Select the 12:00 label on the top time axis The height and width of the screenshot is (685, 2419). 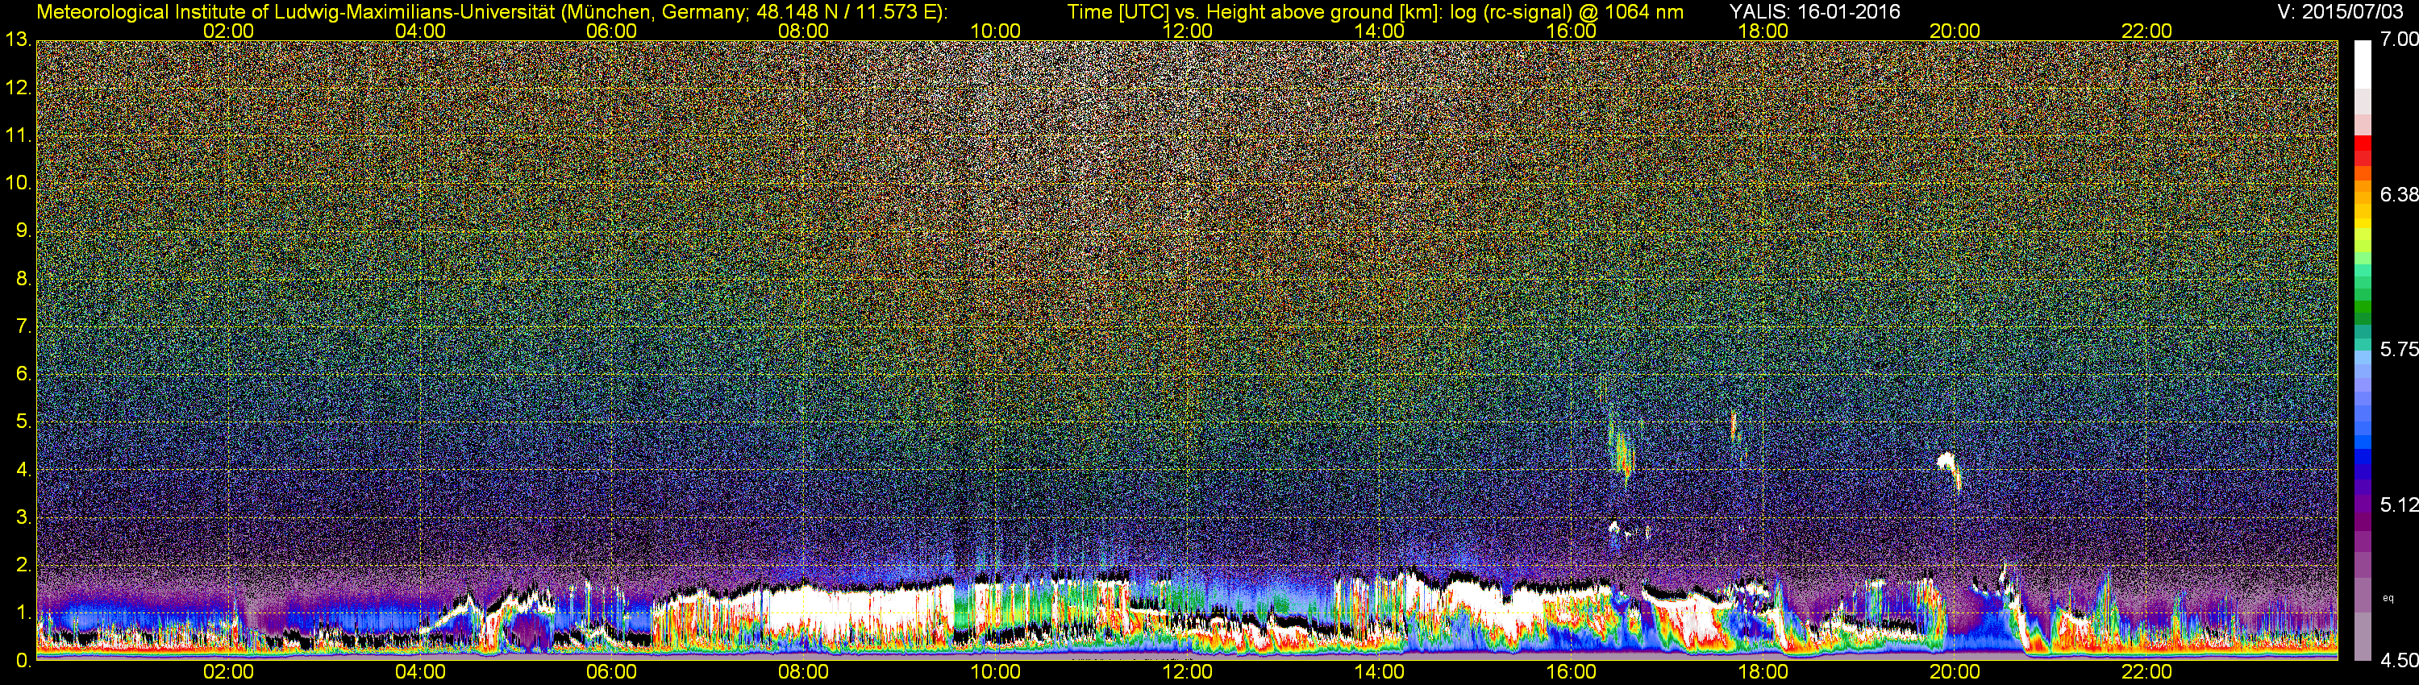pyautogui.click(x=1187, y=31)
